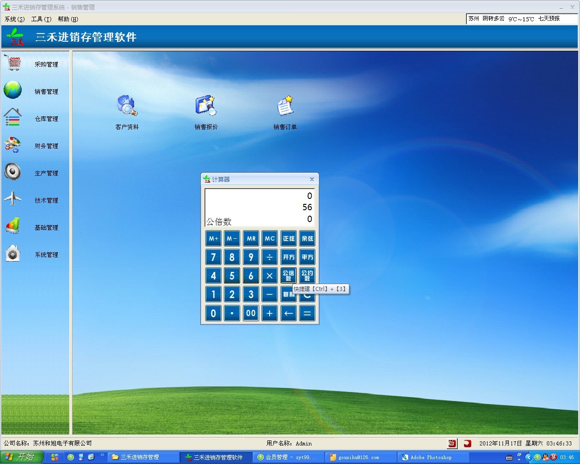Click calculator 余弦 cosine key
Screen dimensions: 580x464
[x=307, y=238]
